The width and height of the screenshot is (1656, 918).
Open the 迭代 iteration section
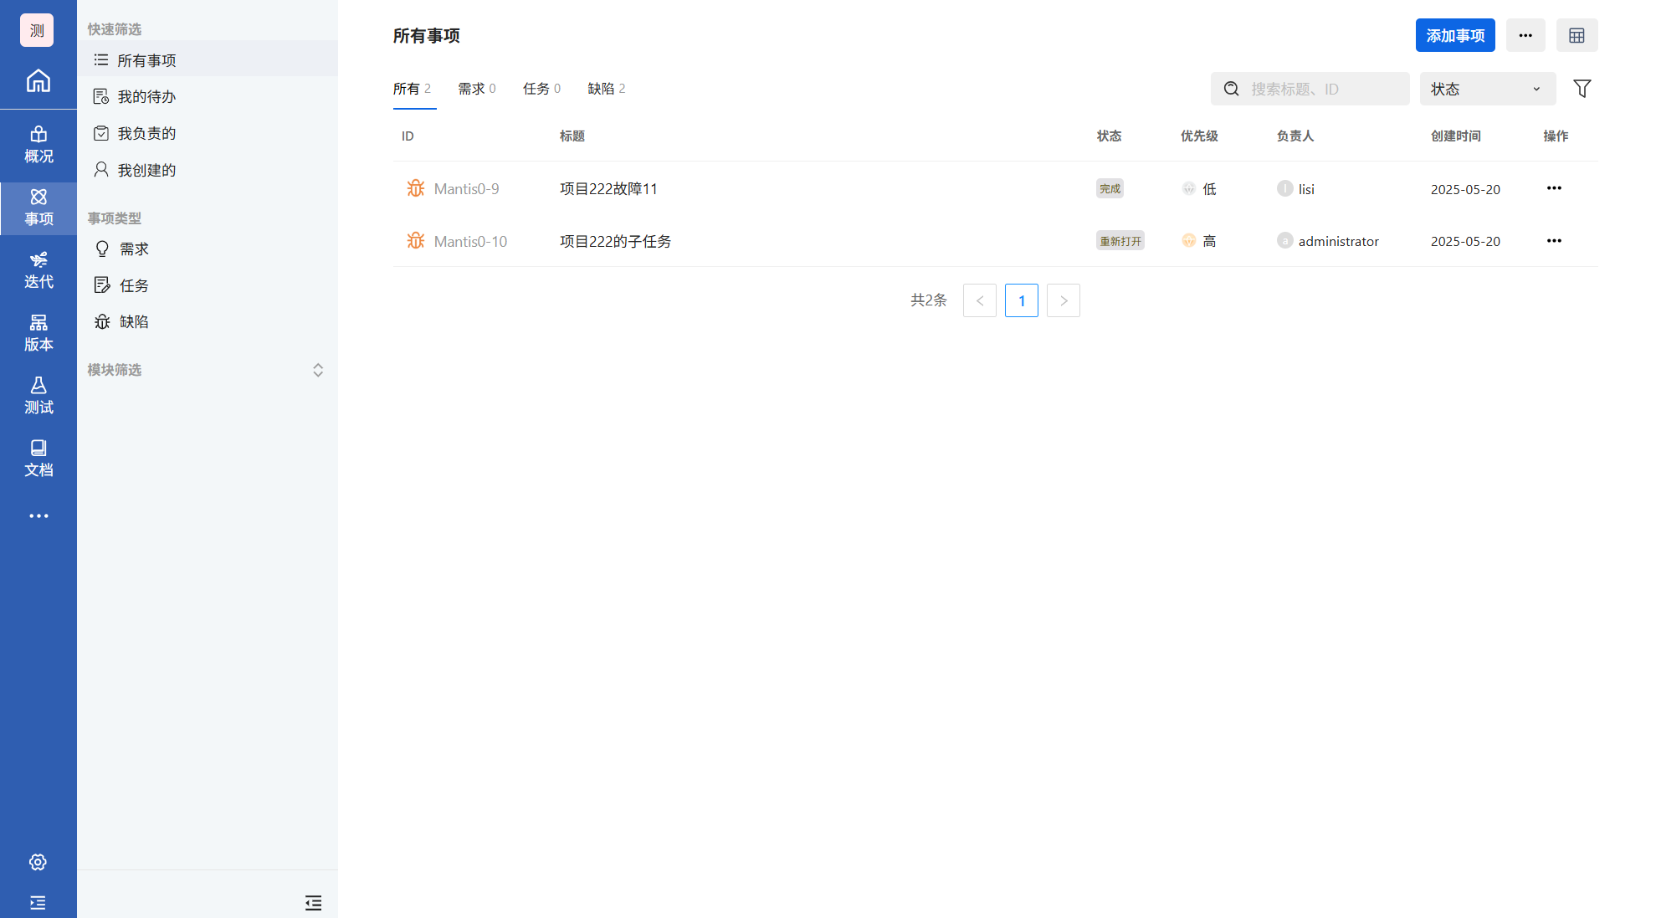pos(38,270)
